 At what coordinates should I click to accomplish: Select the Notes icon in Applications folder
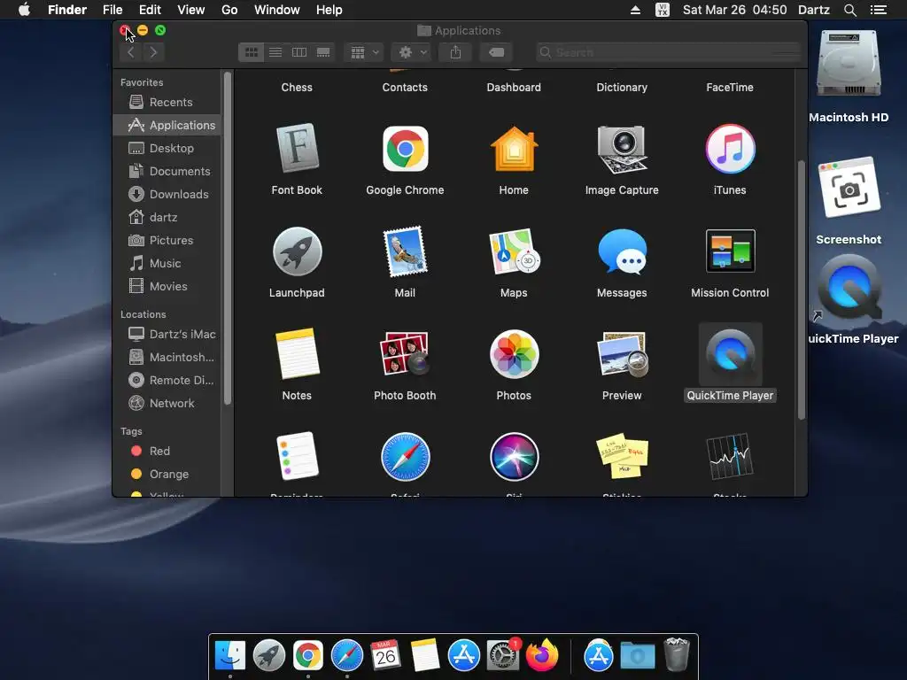(297, 354)
